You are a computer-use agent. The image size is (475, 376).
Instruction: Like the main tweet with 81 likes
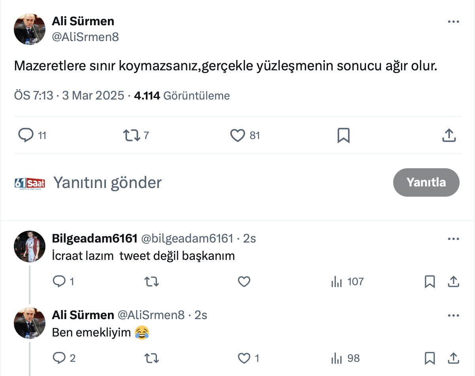[238, 135]
